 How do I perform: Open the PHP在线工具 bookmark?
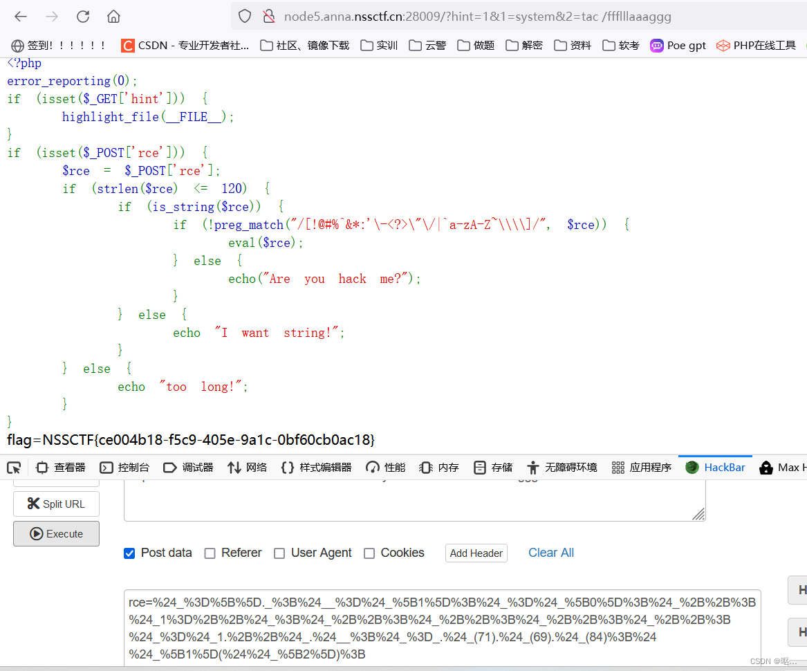coord(756,46)
